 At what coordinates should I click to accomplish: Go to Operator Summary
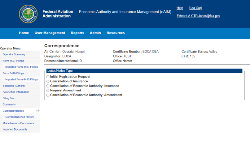click(14, 54)
